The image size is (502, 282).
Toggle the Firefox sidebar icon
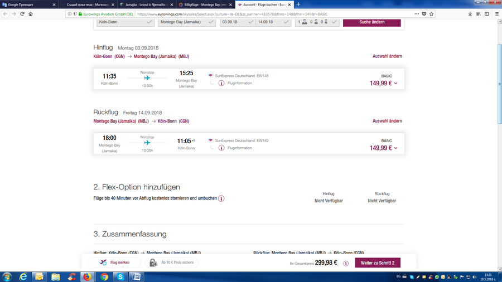click(x=486, y=14)
